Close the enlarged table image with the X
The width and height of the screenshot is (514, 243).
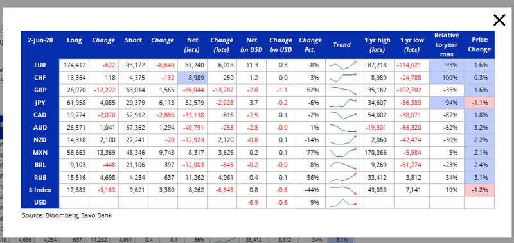[x=499, y=21]
